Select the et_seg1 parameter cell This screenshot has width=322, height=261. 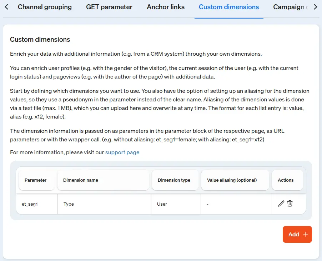point(30,204)
